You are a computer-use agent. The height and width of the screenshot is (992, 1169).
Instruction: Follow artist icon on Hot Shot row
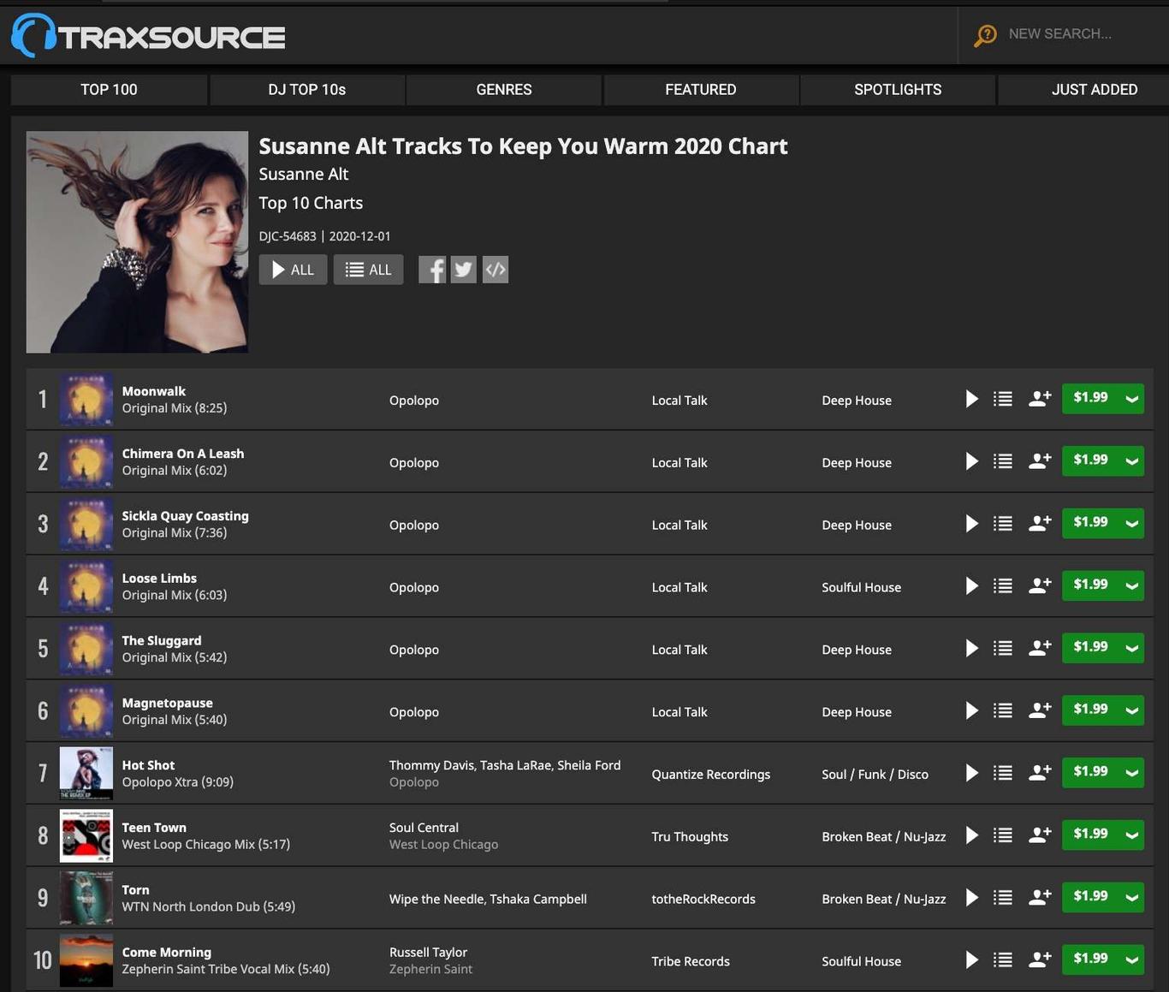pyautogui.click(x=1040, y=773)
